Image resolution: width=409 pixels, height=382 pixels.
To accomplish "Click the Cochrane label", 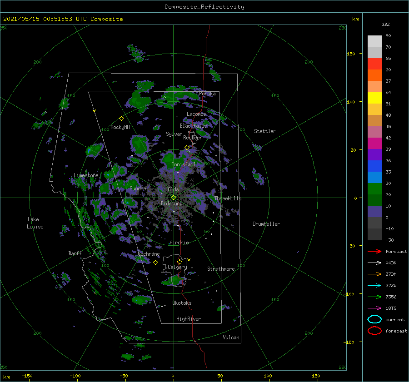I will pos(149,254).
